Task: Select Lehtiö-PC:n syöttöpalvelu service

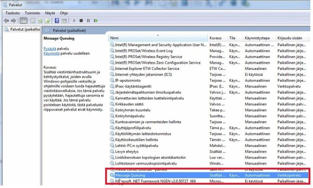Action: (x=136, y=146)
